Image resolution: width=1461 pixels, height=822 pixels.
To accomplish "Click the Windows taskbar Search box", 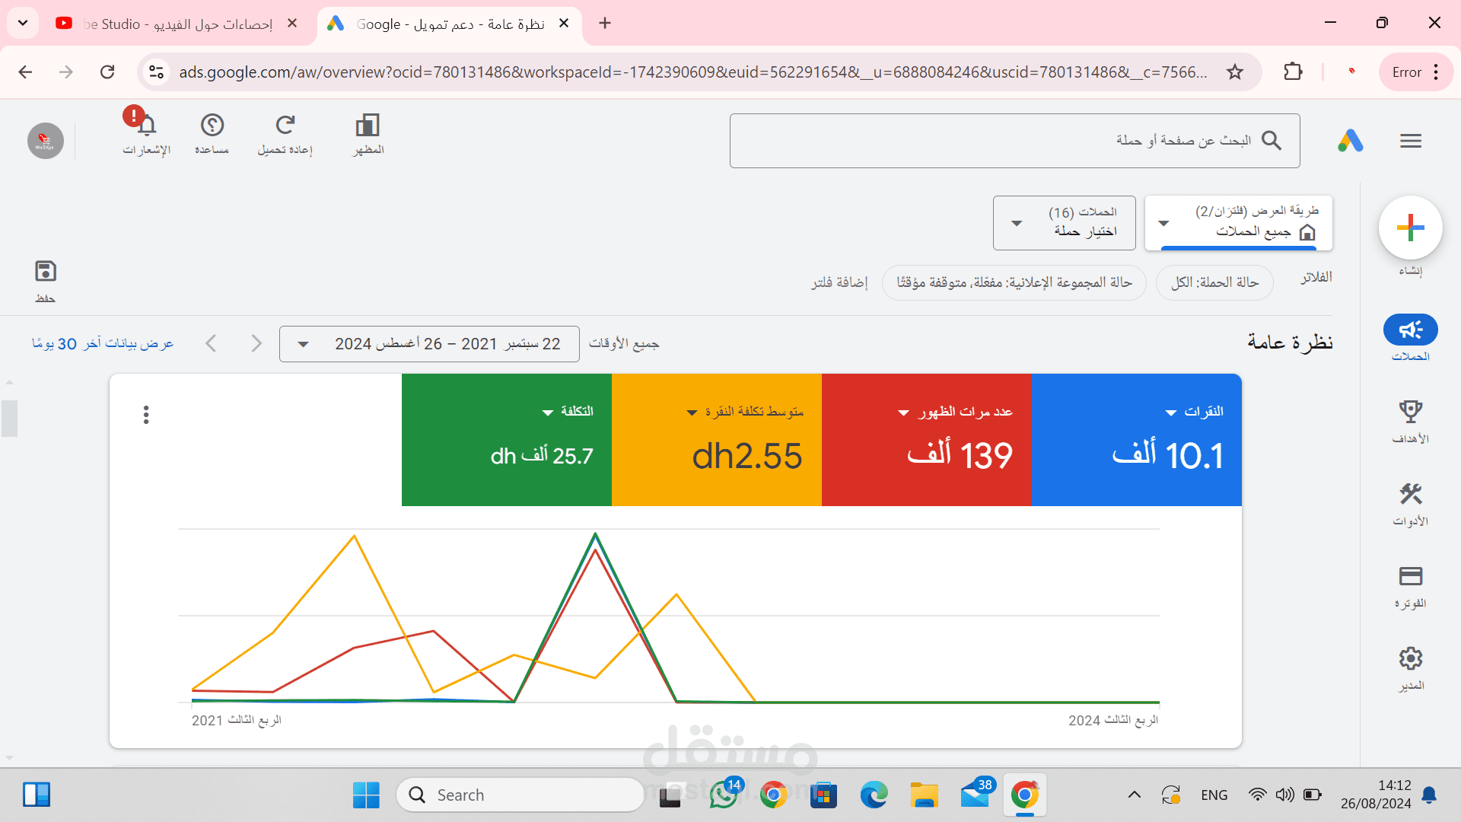I will click(x=520, y=795).
